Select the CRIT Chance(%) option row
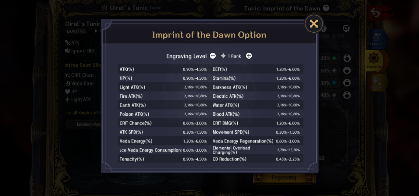The image size is (419, 196). click(163, 123)
